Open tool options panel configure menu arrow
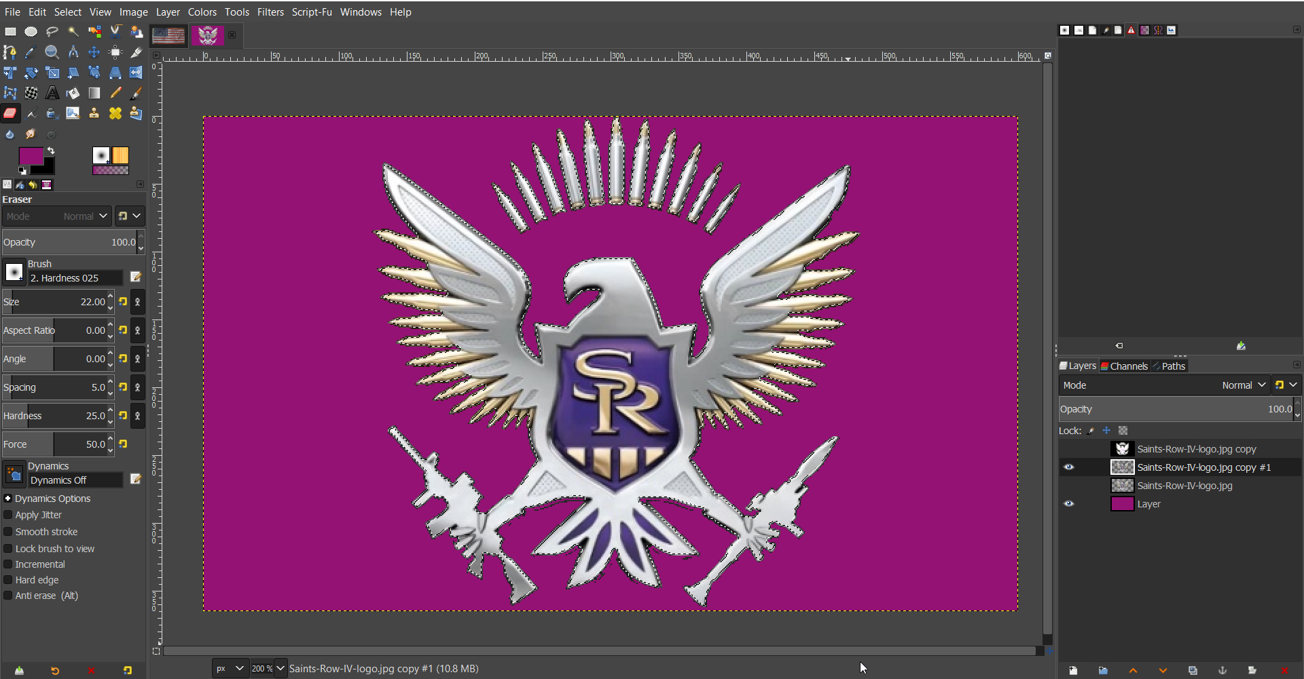Image resolution: width=1304 pixels, height=679 pixels. point(141,184)
